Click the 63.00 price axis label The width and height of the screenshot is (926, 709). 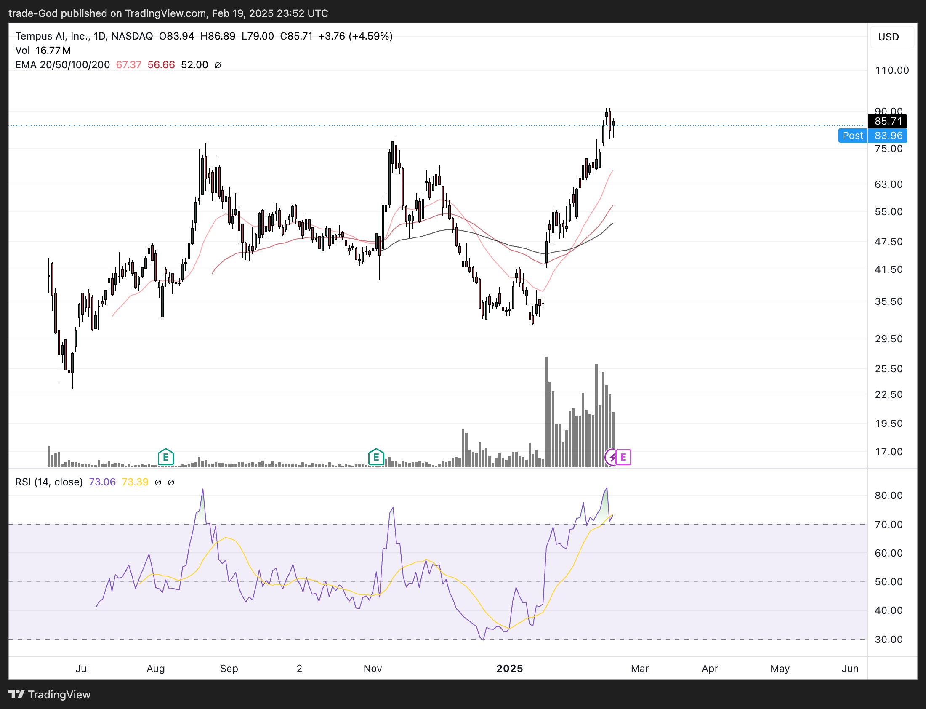coord(889,184)
